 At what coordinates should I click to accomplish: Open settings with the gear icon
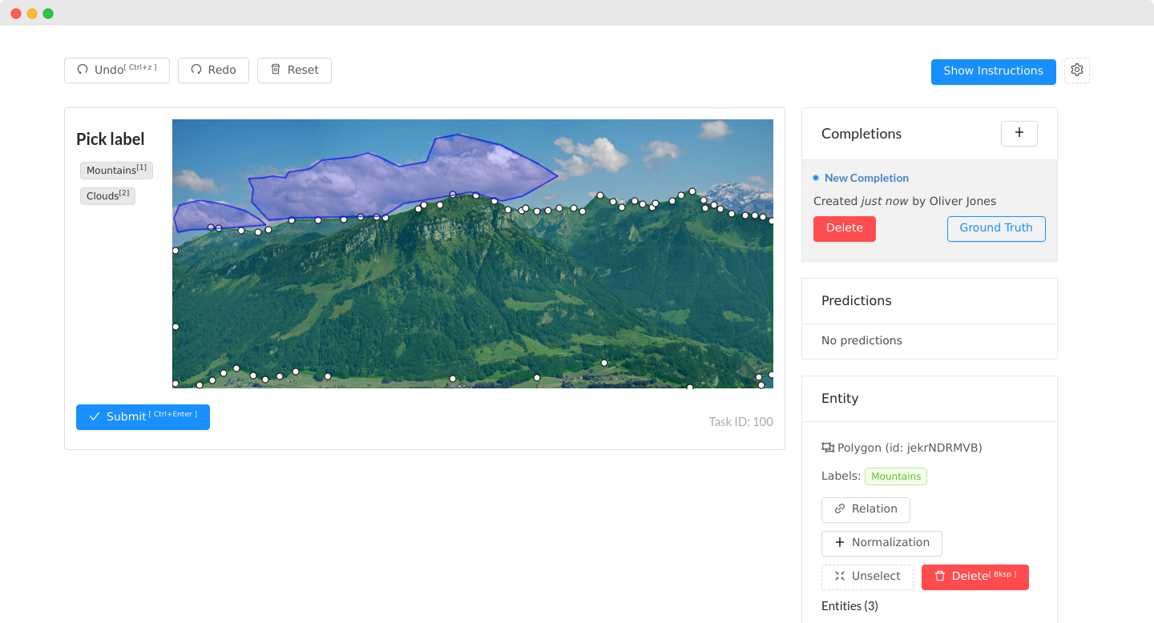pyautogui.click(x=1076, y=70)
